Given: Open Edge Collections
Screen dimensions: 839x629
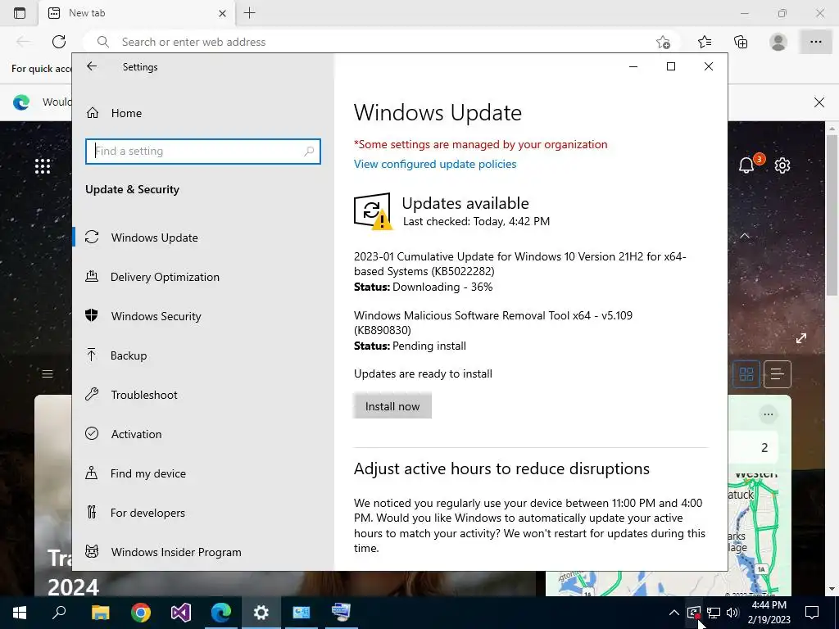Looking at the screenshot, I should (741, 42).
